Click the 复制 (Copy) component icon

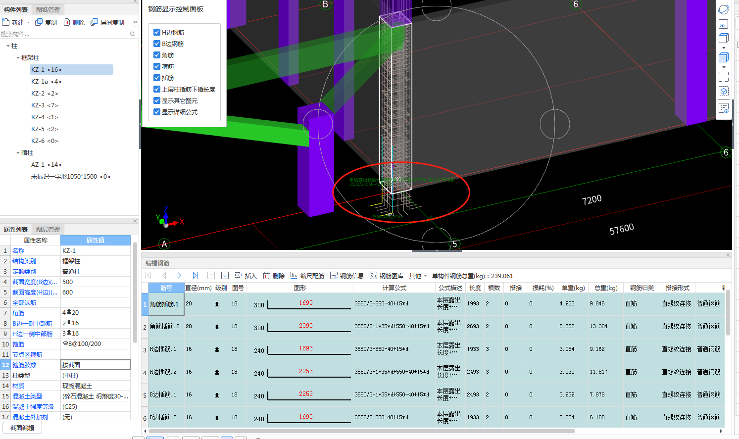tap(39, 22)
